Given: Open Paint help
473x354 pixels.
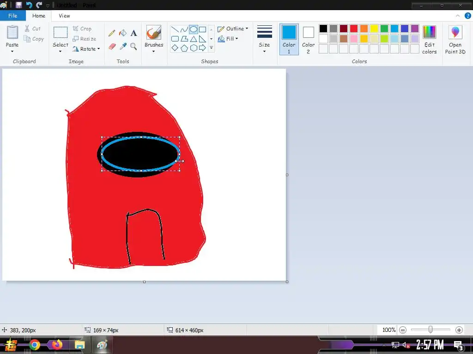Looking at the screenshot, I should pos(467,16).
